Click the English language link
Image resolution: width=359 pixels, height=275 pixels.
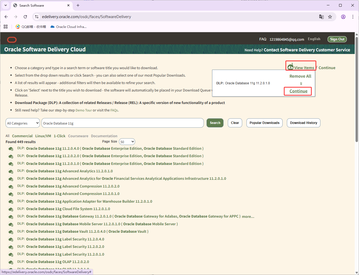314,39
